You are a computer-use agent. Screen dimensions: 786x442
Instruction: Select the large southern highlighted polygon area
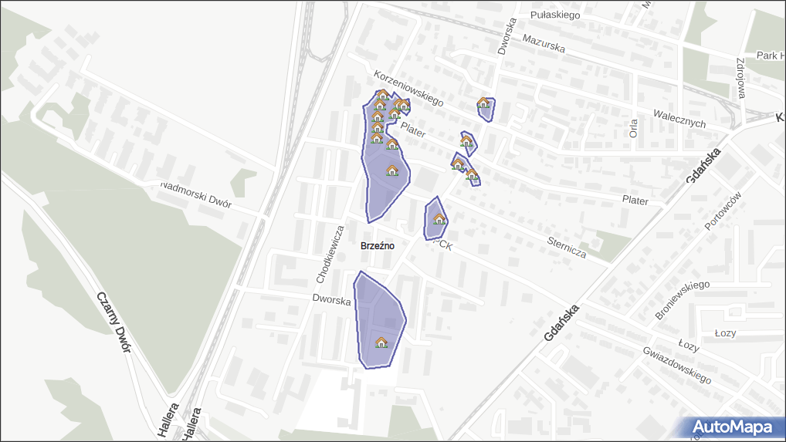pyautogui.click(x=378, y=320)
